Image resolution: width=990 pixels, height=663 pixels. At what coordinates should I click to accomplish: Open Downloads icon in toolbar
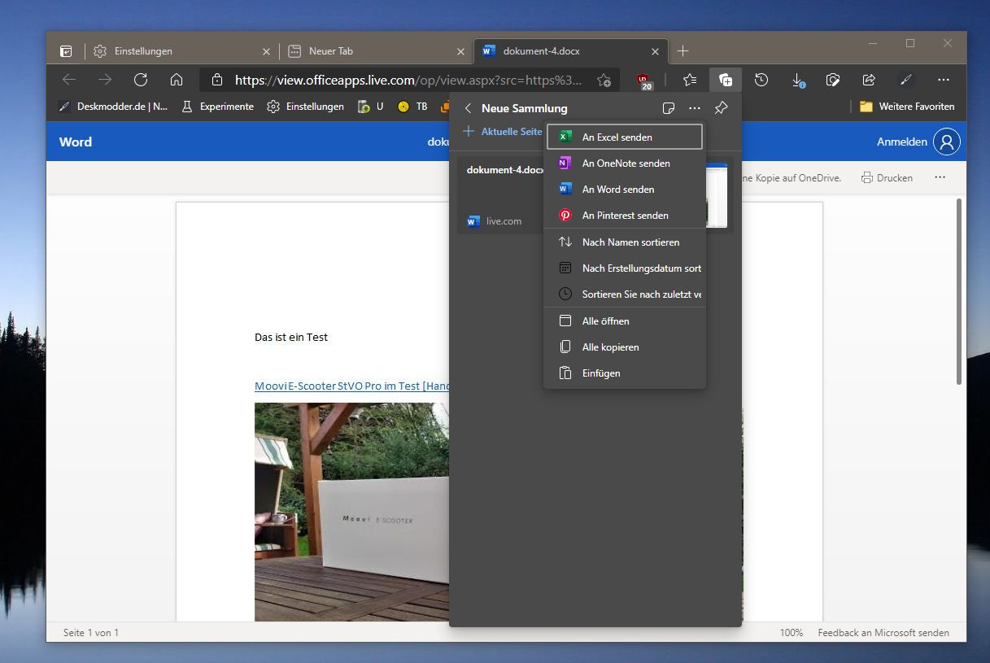tap(798, 80)
